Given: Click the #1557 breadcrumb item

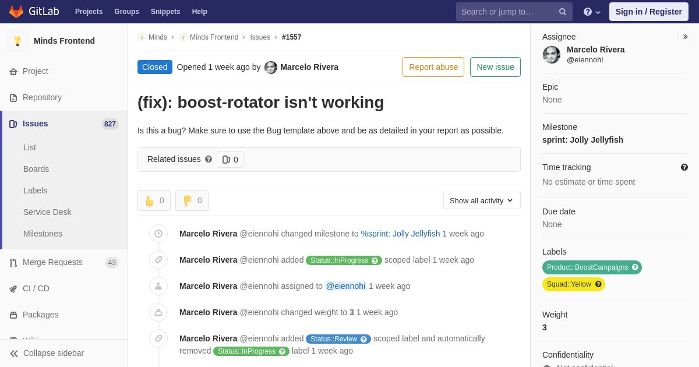Looking at the screenshot, I should (292, 37).
